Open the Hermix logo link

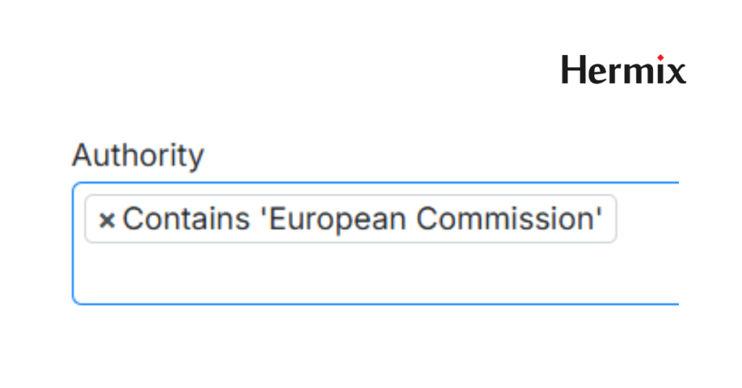(x=623, y=70)
